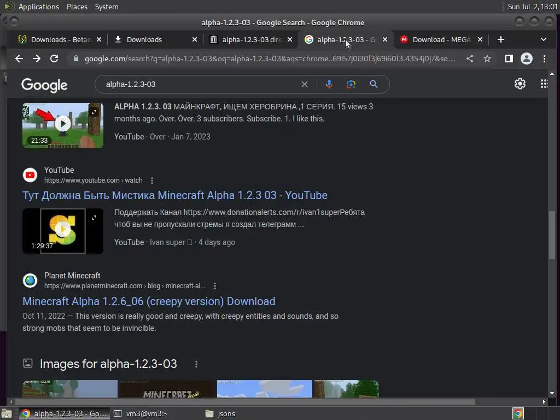Click the Chrome icon in system tray

(x=518, y=413)
